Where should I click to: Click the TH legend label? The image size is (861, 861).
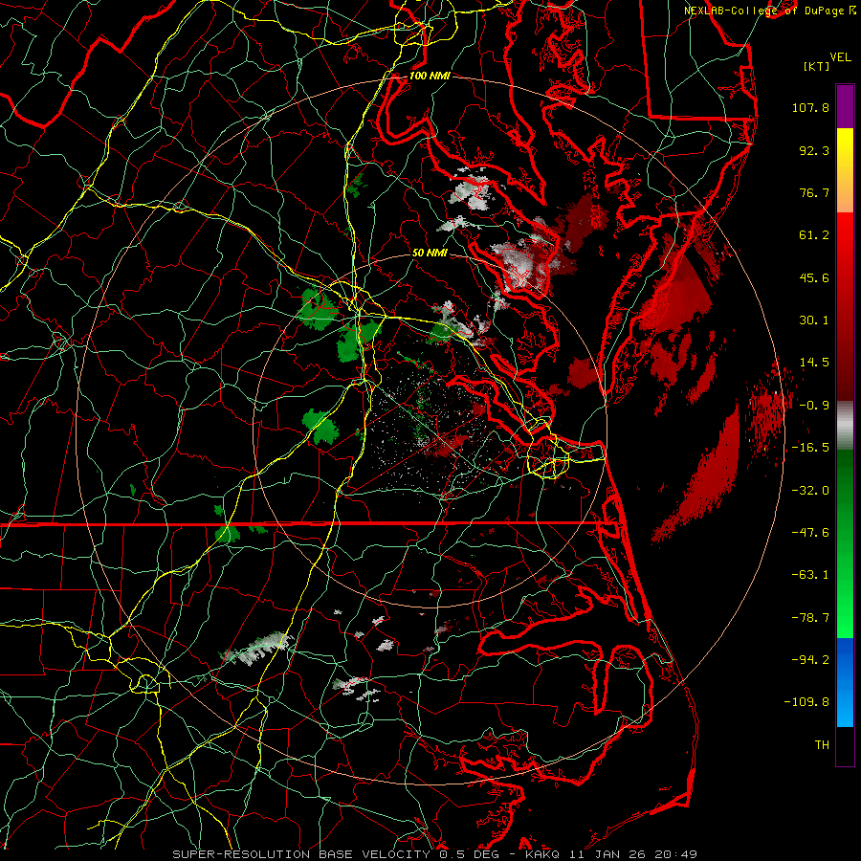822,745
